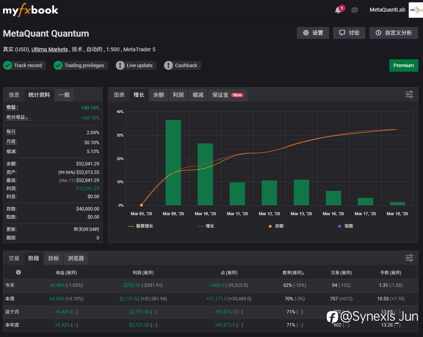The height and width of the screenshot is (337, 423).
Task: Click the MetaQuantLab profile avatar
Action: (416, 10)
